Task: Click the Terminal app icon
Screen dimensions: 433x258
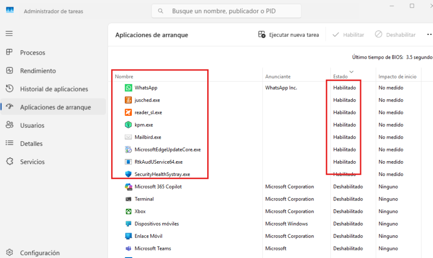Action: point(128,199)
